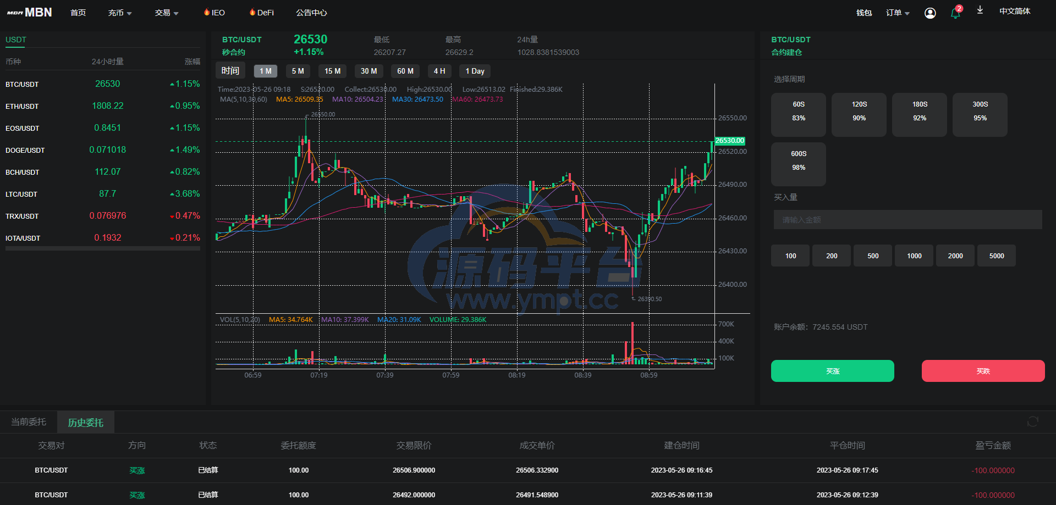Switch to the 当前委托 tab
1056x505 pixels.
coord(29,422)
